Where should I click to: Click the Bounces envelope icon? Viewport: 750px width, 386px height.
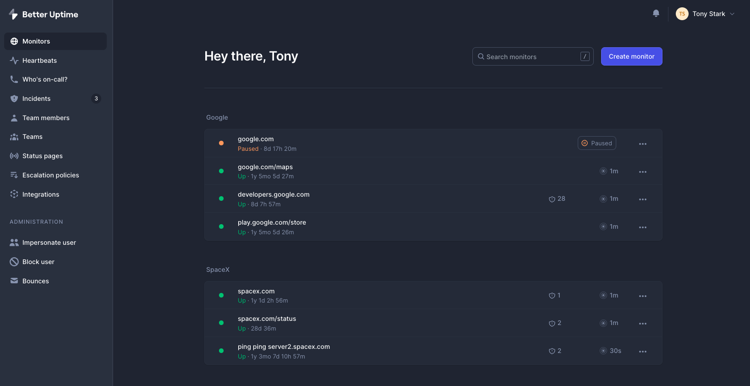tap(14, 281)
